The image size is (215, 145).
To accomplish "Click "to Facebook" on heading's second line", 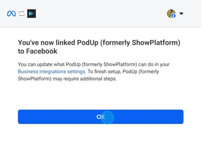I will [x=38, y=51].
